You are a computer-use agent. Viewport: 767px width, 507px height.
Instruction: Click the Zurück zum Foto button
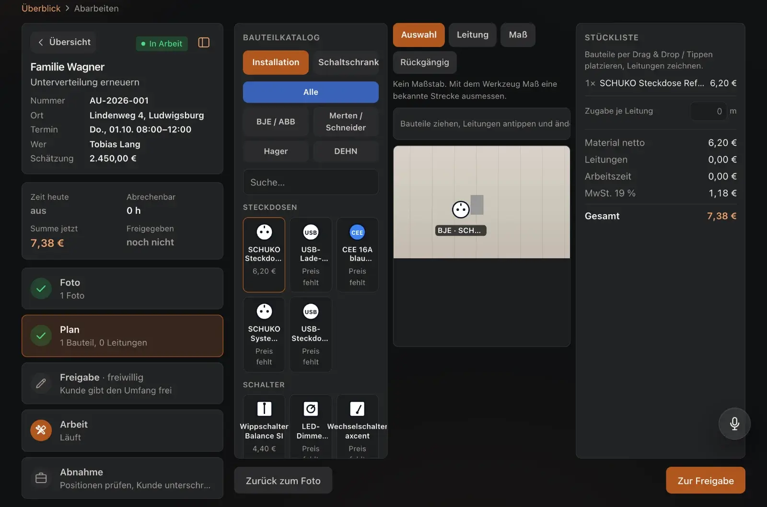tap(283, 481)
